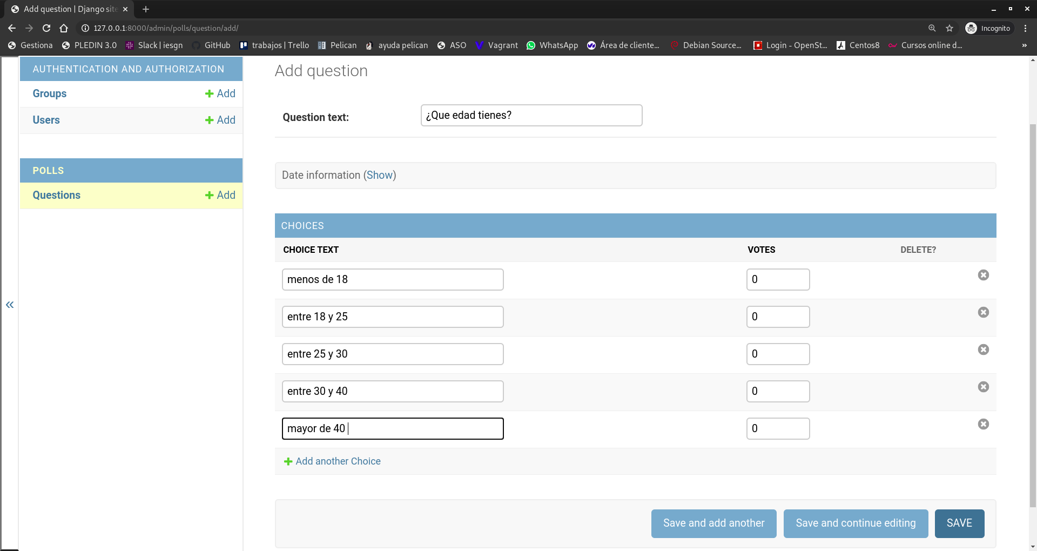Show the Date information section
Image resolution: width=1037 pixels, height=551 pixels.
coord(379,175)
